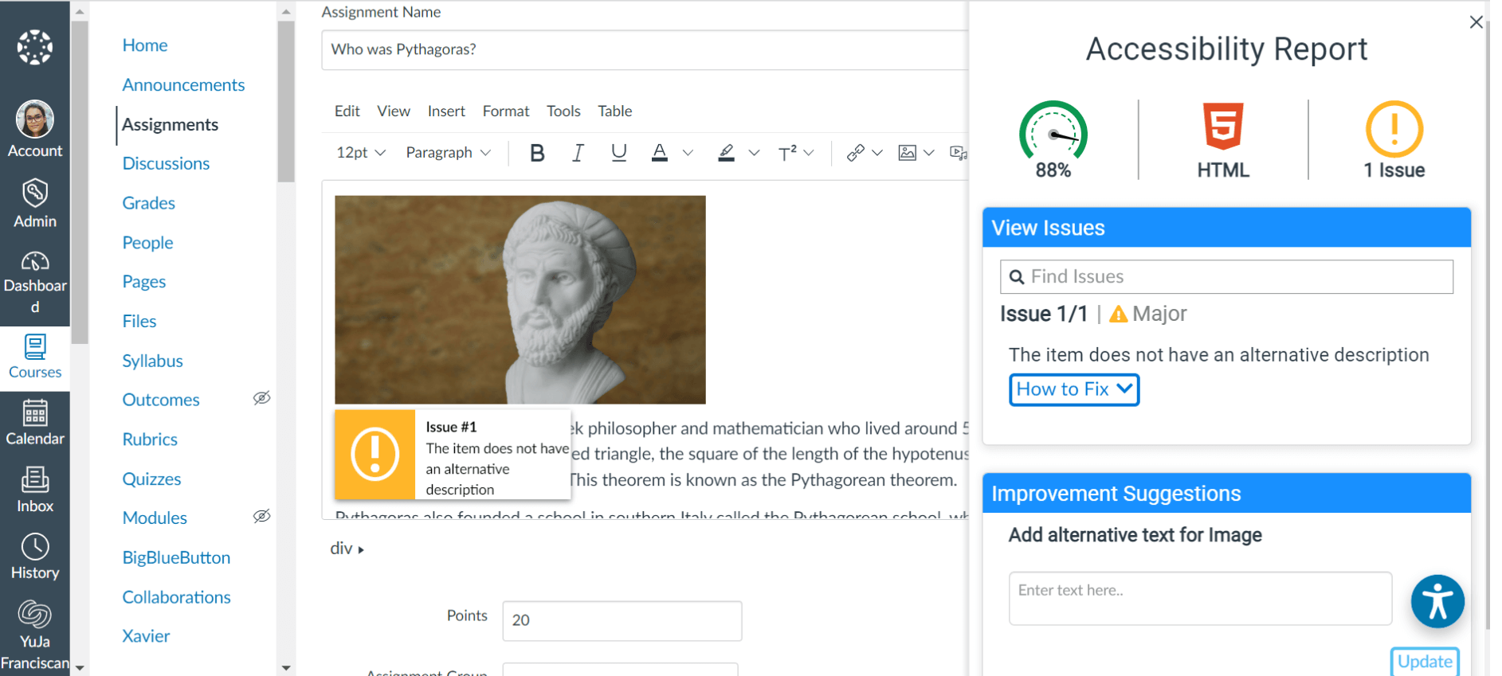Expand How to Fix dropdown
Screen dimensions: 1502x676
[x=1074, y=389]
